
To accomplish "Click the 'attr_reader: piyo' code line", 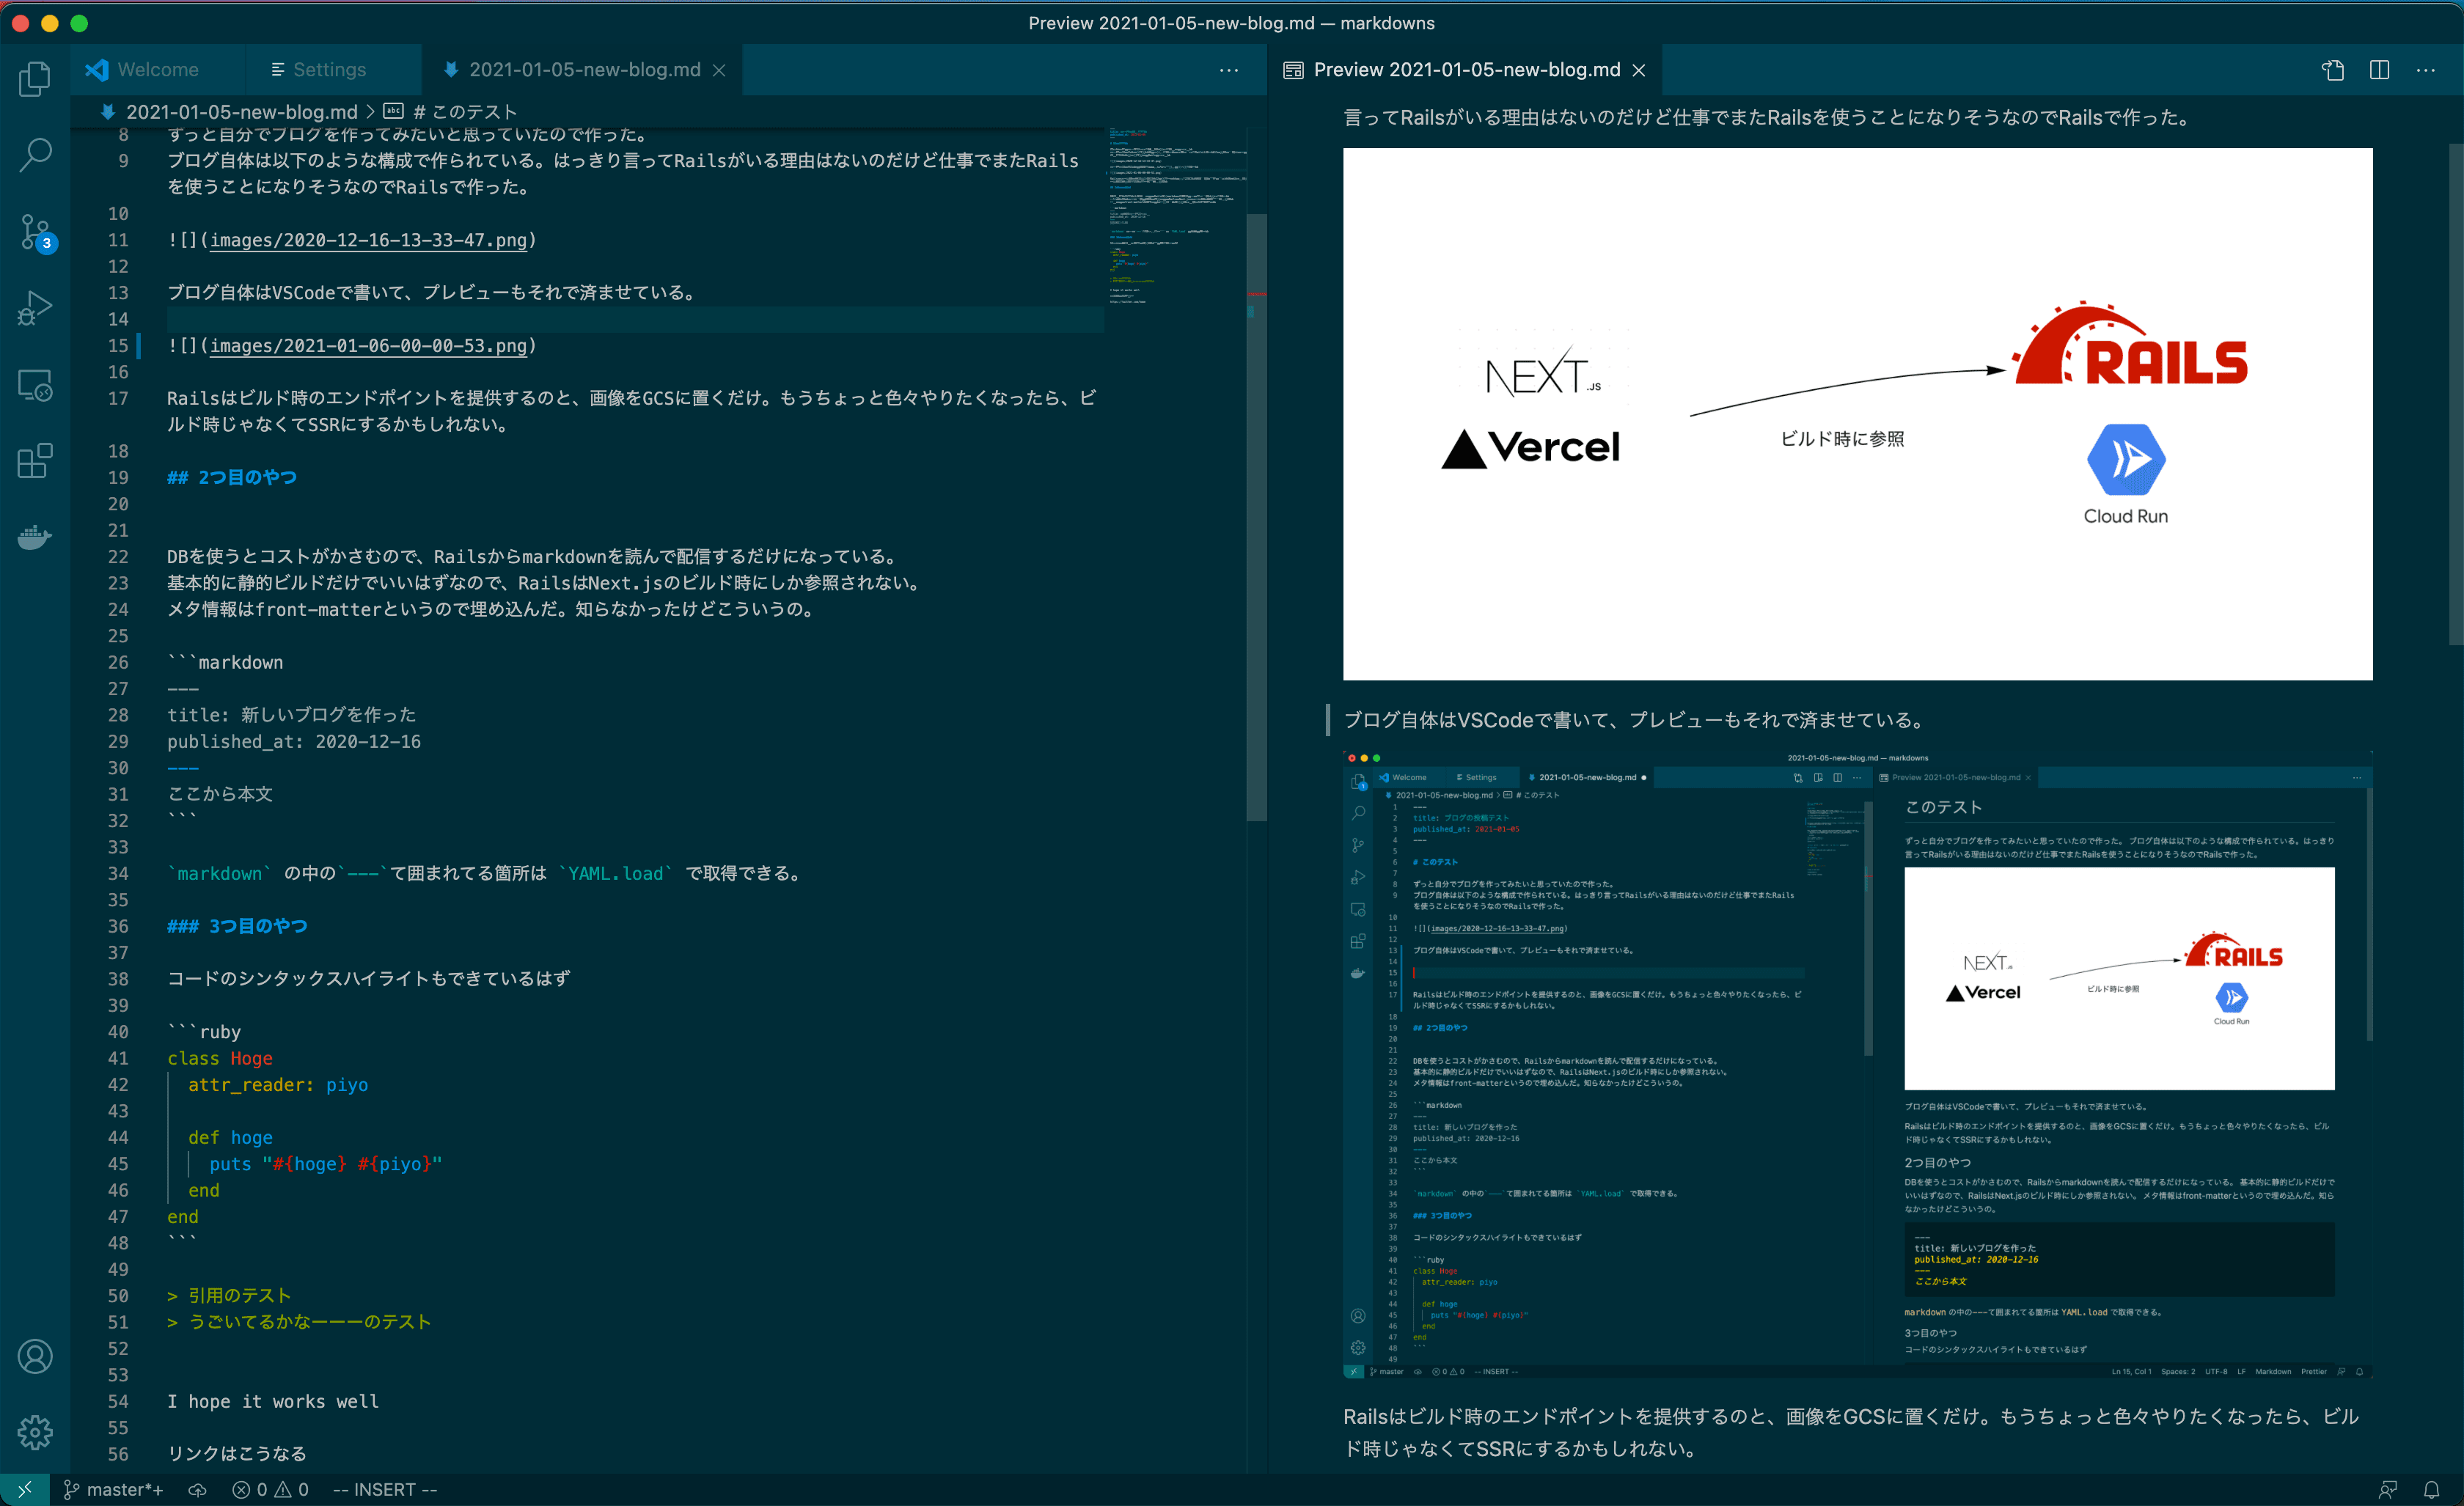I will tap(278, 1085).
